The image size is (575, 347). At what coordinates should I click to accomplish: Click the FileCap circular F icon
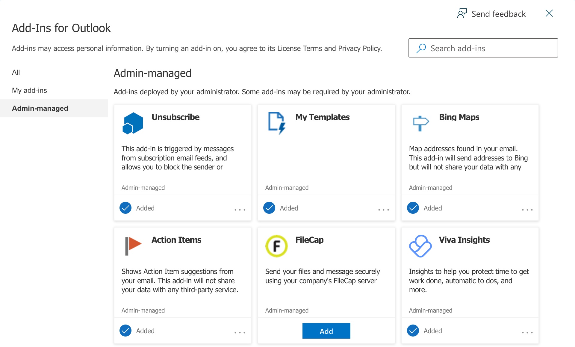[x=276, y=246]
